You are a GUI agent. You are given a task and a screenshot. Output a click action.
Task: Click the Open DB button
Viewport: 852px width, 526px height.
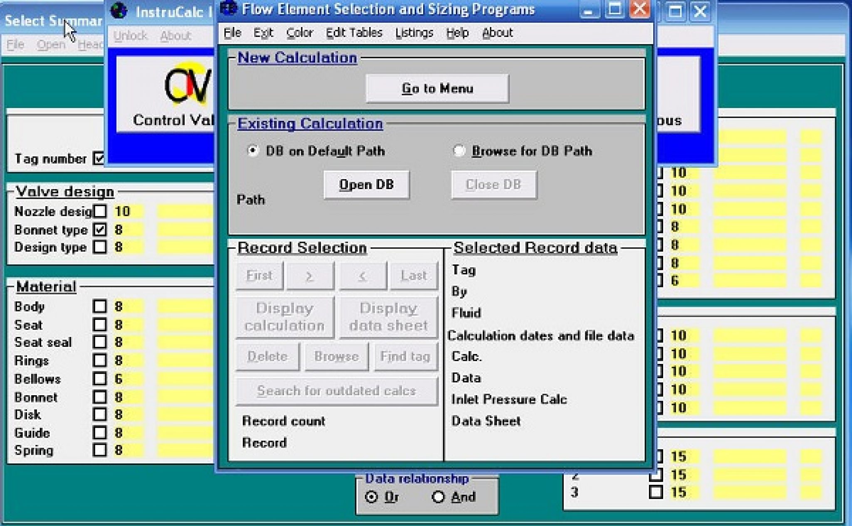(x=367, y=184)
